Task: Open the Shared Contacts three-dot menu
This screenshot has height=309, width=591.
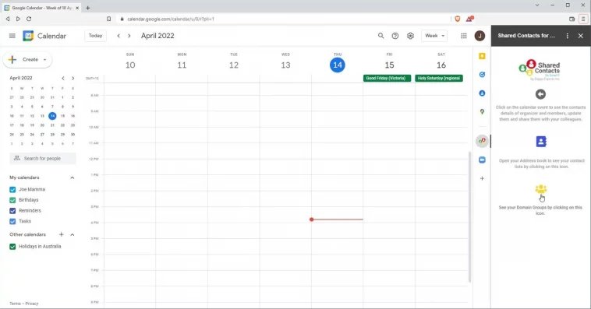Action: coord(568,36)
